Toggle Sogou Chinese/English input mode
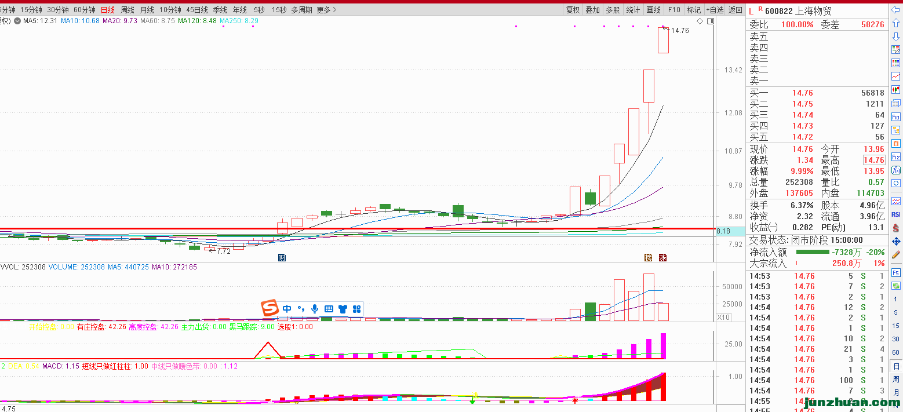 pyautogui.click(x=287, y=309)
